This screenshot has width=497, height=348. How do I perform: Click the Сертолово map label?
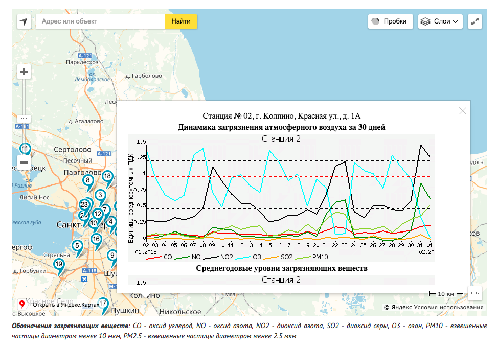(73, 149)
